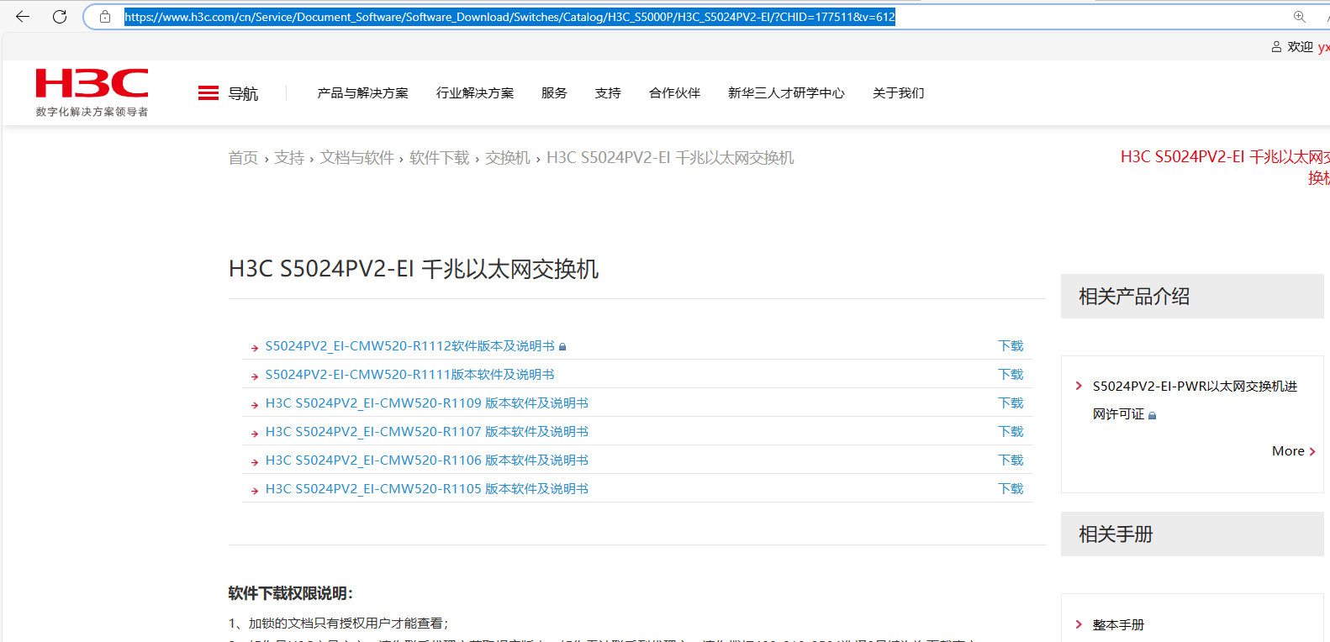This screenshot has height=642, width=1330.
Task: Open the 导航 navigation menu
Action: point(243,93)
